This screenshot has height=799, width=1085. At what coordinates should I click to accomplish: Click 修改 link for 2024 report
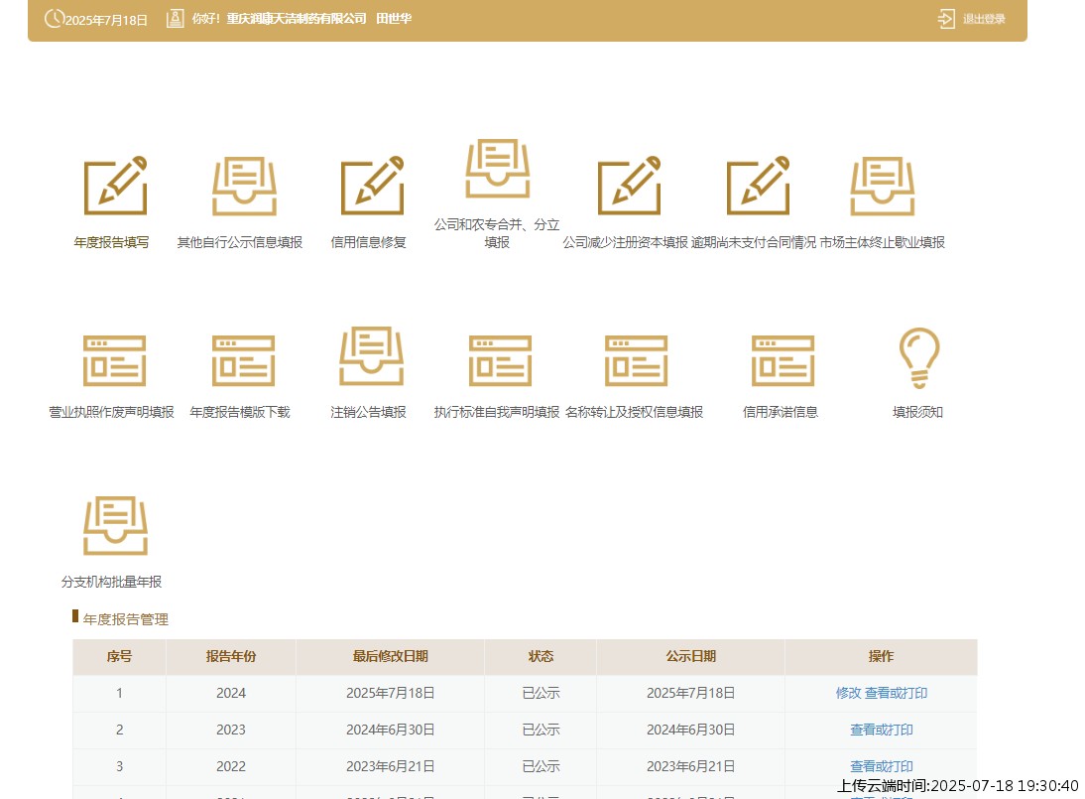click(x=848, y=693)
